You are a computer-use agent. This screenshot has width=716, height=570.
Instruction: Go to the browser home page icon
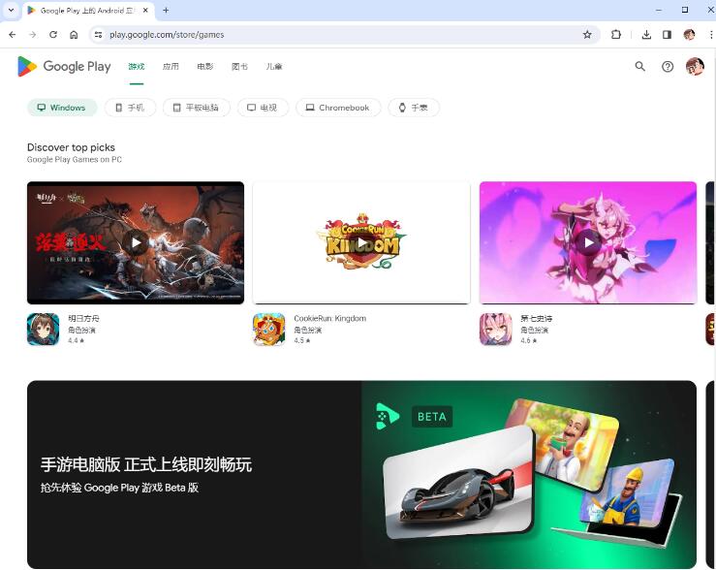pos(74,35)
